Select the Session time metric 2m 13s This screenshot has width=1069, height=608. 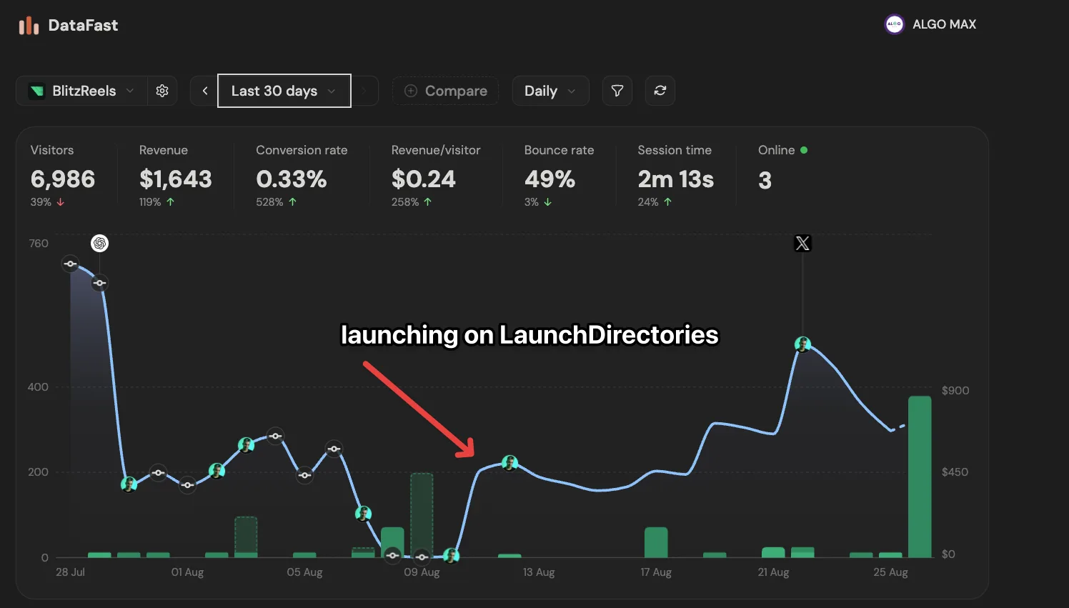[x=676, y=179]
